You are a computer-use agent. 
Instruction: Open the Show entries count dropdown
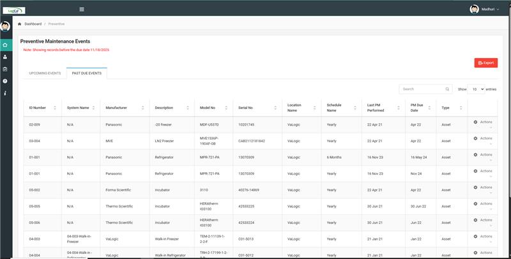(x=478, y=89)
